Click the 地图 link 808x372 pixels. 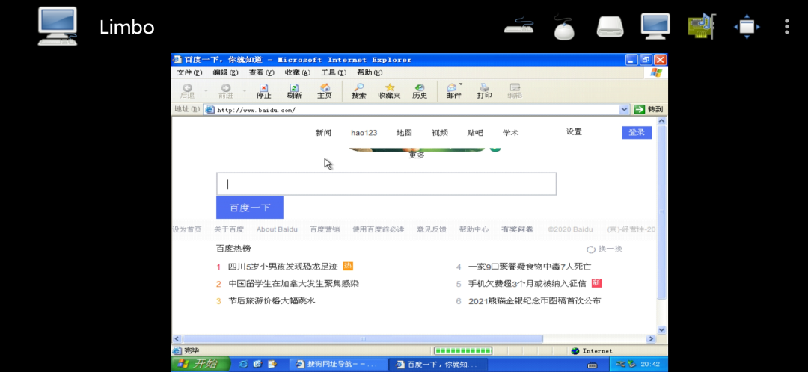point(404,133)
